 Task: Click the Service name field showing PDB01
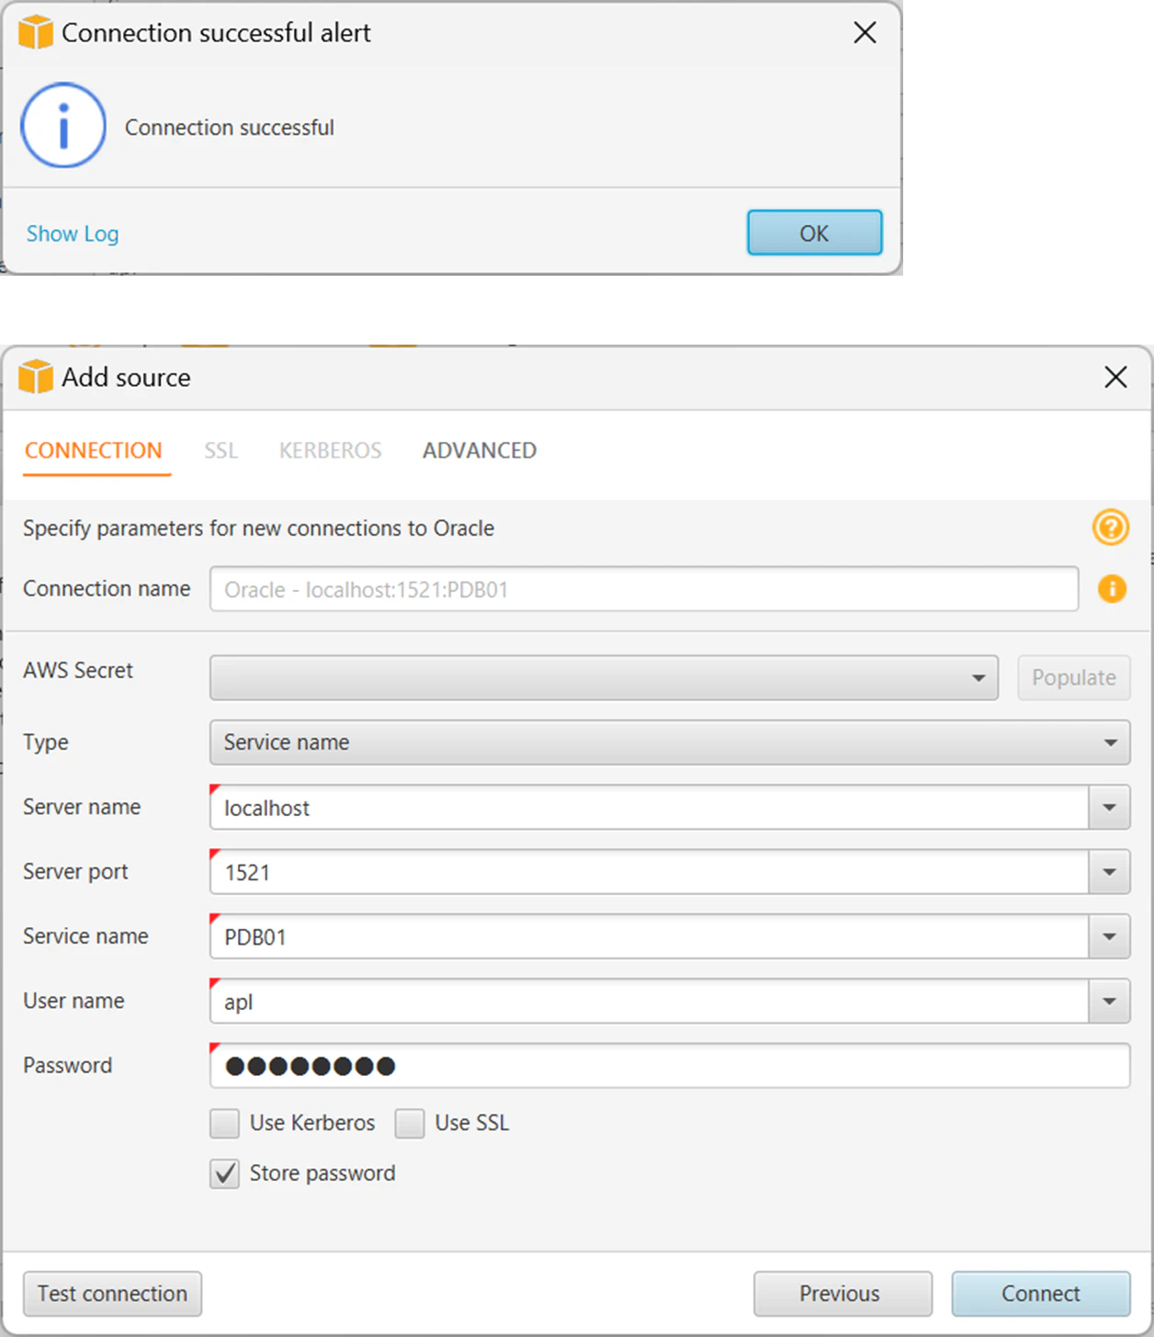[649, 937]
